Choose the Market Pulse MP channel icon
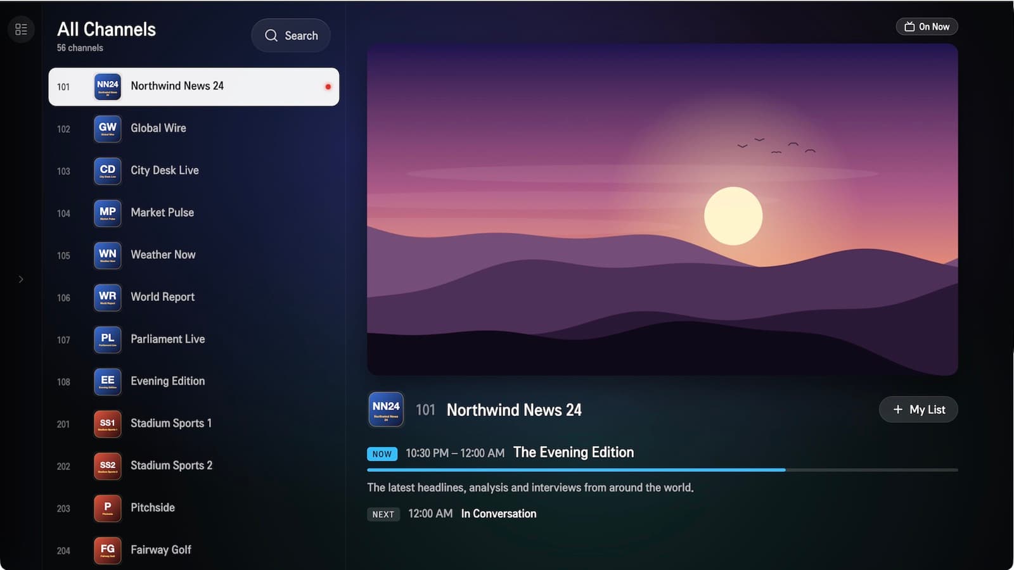The image size is (1014, 570). (108, 213)
